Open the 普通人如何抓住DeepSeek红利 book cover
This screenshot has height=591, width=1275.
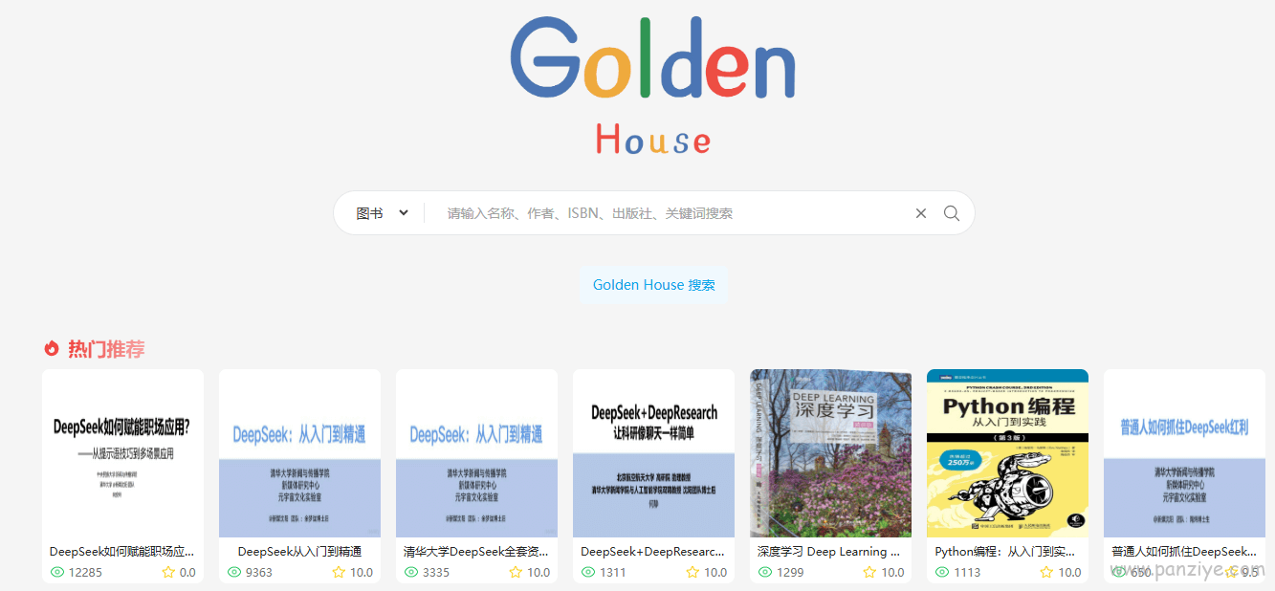pyautogui.click(x=1185, y=453)
